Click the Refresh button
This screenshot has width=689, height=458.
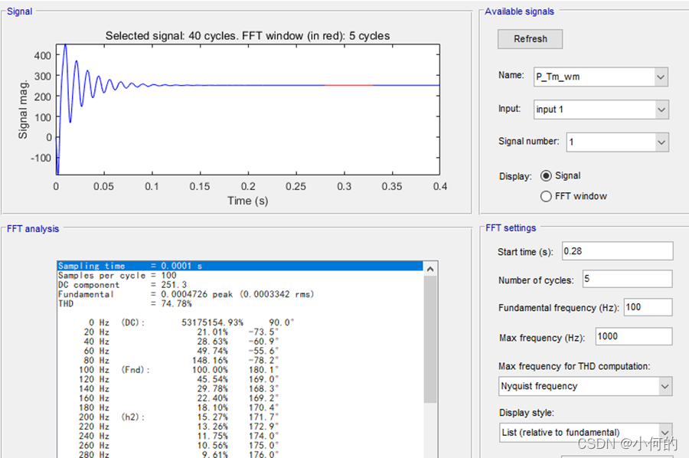pyautogui.click(x=530, y=39)
